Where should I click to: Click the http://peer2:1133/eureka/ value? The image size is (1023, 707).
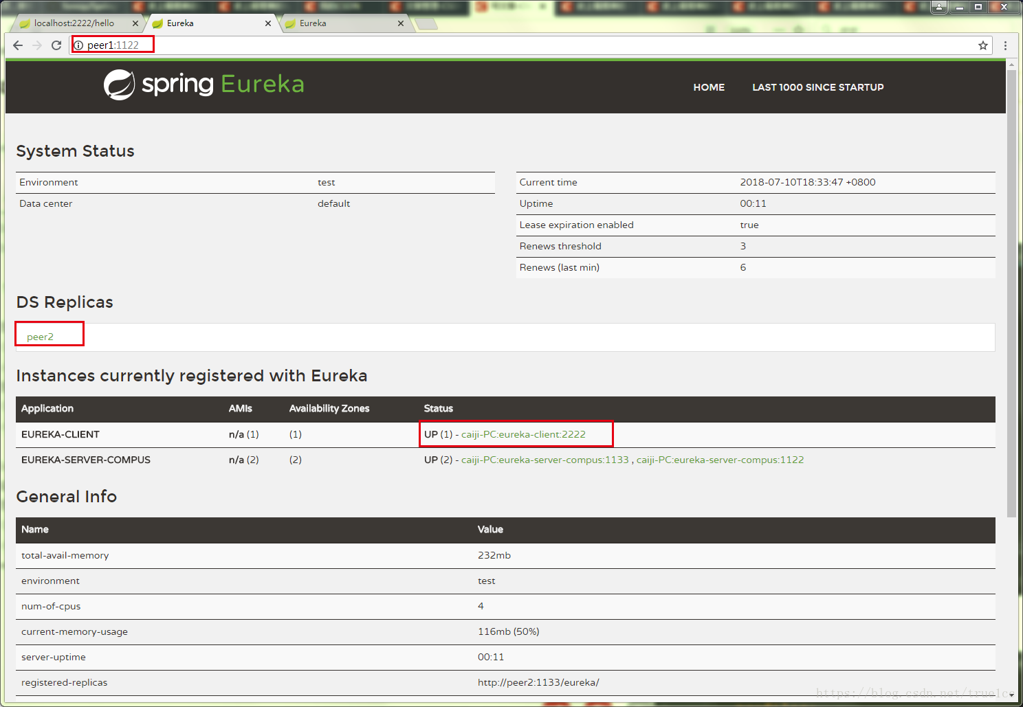tap(538, 682)
